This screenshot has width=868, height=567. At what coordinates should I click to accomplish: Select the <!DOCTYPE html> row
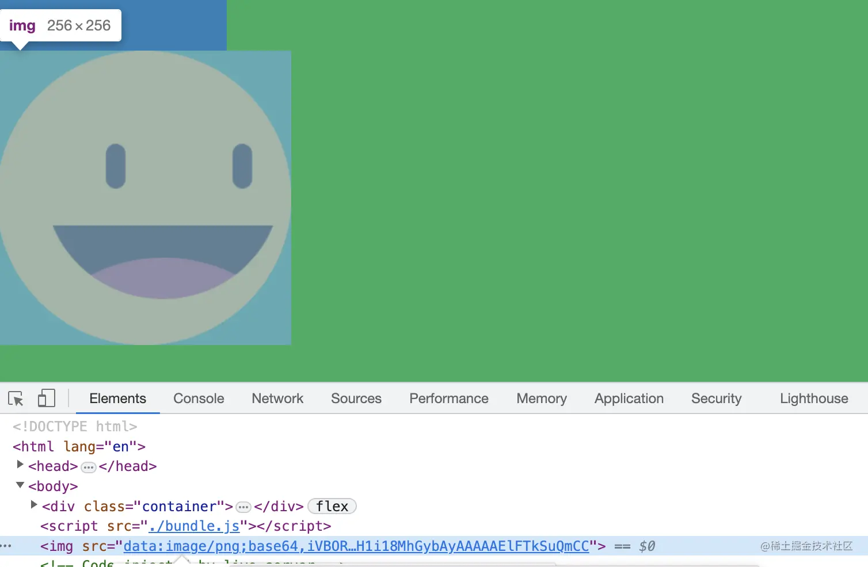pos(75,426)
